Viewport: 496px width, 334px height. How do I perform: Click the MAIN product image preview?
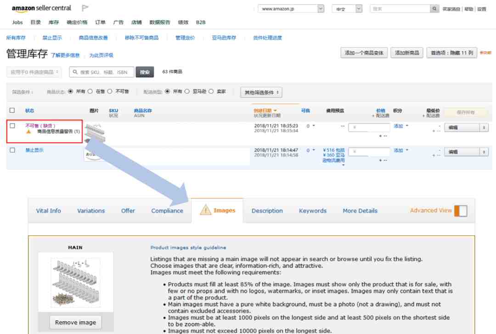(75, 280)
